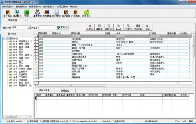The width and height of the screenshot is (196, 124).
Task: Click the 查询 (S) search button
Action: coord(62,27)
